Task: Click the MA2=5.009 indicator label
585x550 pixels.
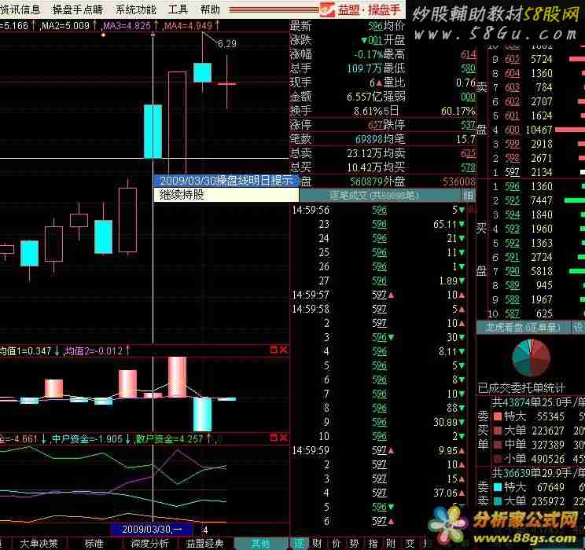Action: [x=66, y=26]
